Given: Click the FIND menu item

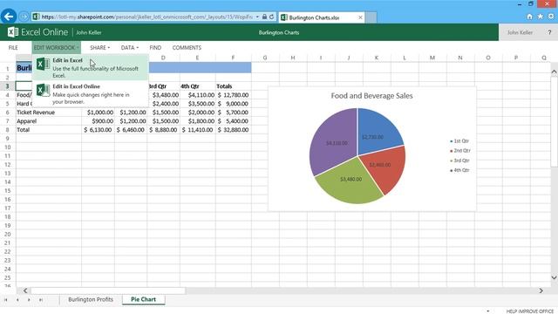Looking at the screenshot, I should (x=155, y=48).
